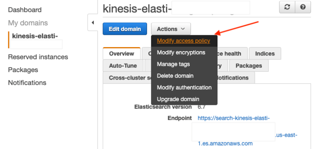Select Modify access policy
The height and width of the screenshot is (149, 313).
click(183, 41)
